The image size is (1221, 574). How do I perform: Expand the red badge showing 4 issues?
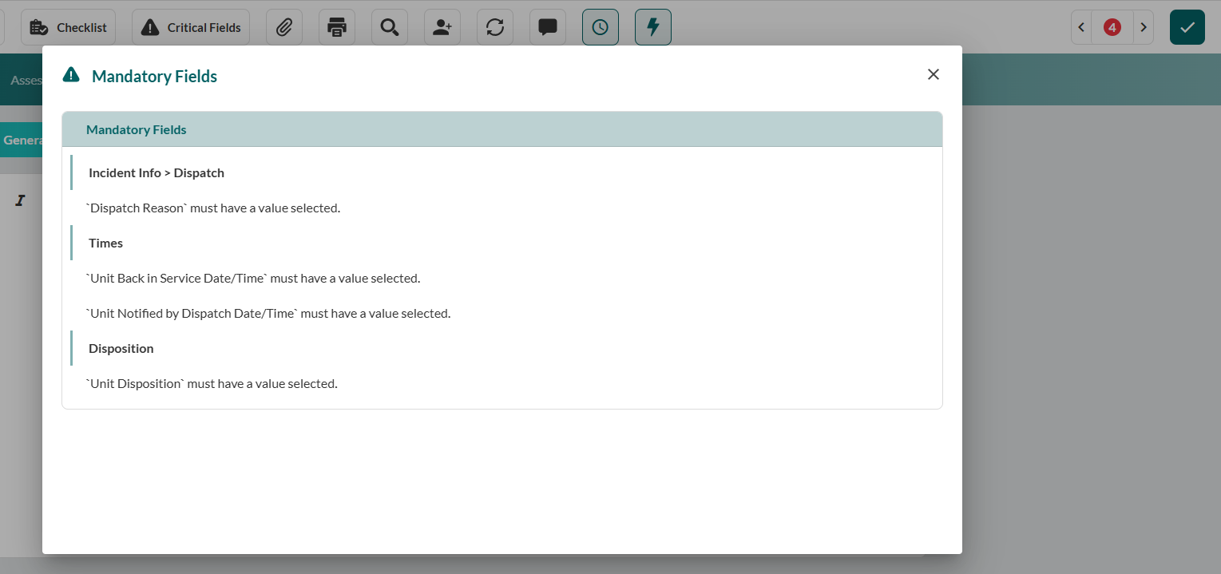(x=1112, y=26)
